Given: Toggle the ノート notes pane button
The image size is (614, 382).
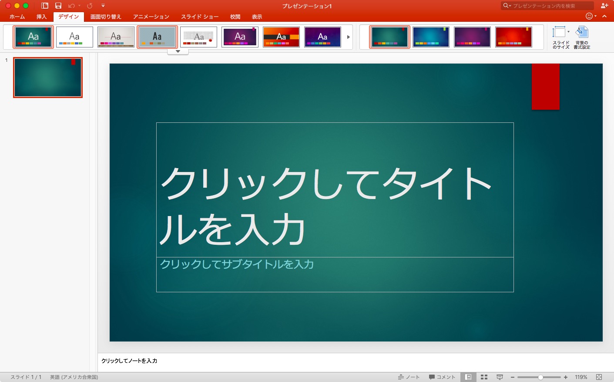Looking at the screenshot, I should (x=409, y=377).
